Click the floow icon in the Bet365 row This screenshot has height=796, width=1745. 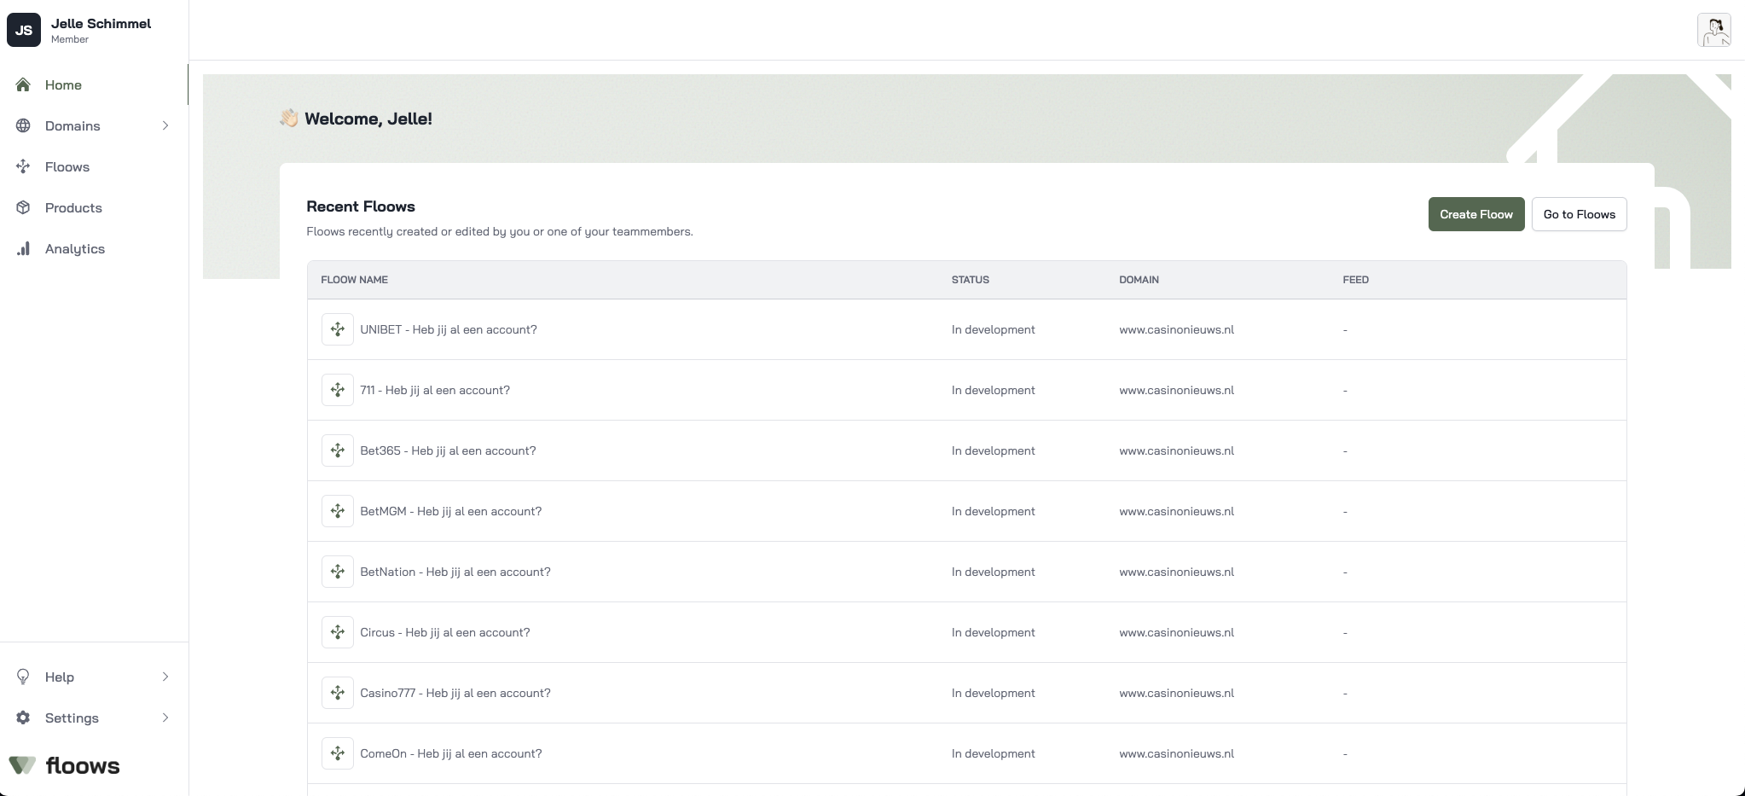(x=338, y=450)
